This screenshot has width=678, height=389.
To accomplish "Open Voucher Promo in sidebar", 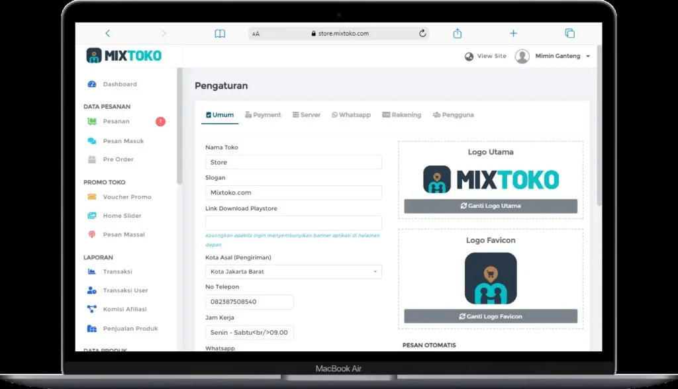I will 126,197.
